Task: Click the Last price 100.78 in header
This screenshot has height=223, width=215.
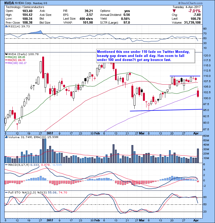Action: coord(196,19)
